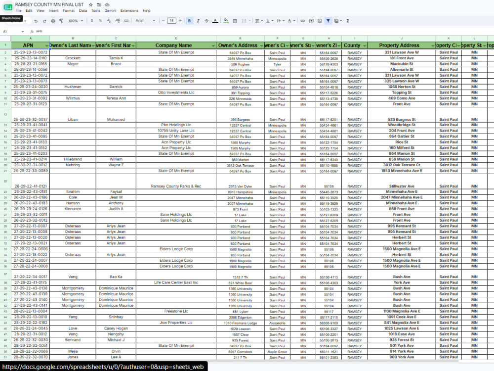
Task: Insert a comment
Action: (x=311, y=21)
